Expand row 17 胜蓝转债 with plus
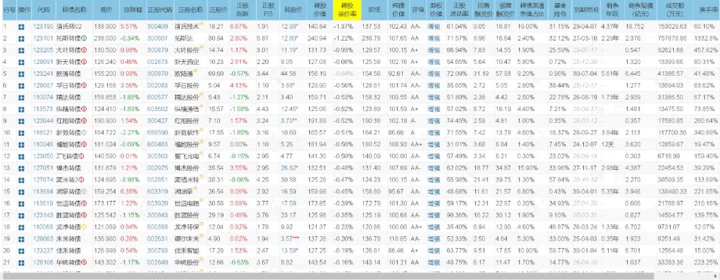Image resolution: width=720 pixels, height=280 pixels. coord(21,215)
